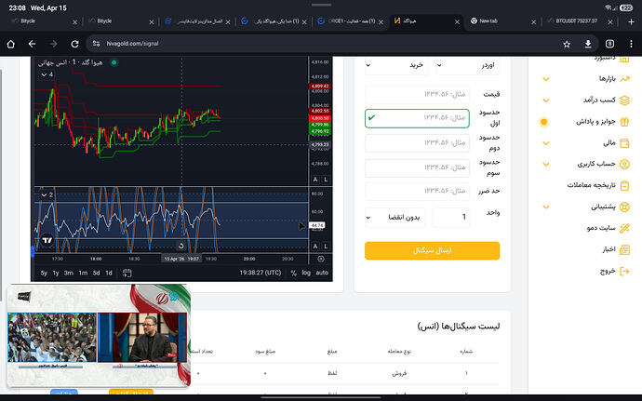Open بازارها sidebar menu
Screen dimensions: 642x401
click(607, 79)
